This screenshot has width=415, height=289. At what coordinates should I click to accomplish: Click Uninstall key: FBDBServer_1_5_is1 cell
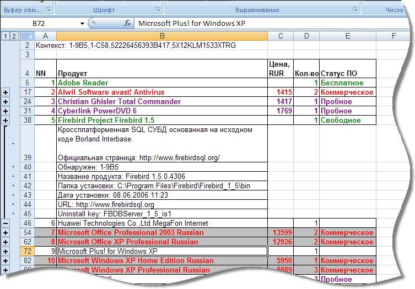tap(162, 214)
